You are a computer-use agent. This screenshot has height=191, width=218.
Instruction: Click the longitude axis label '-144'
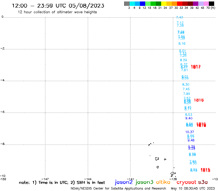pyautogui.click(x=88, y=179)
